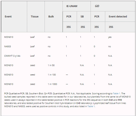136x116 pixels.
Task: Open the first Table 1 link in the footnote
Action: click(x=117, y=93)
